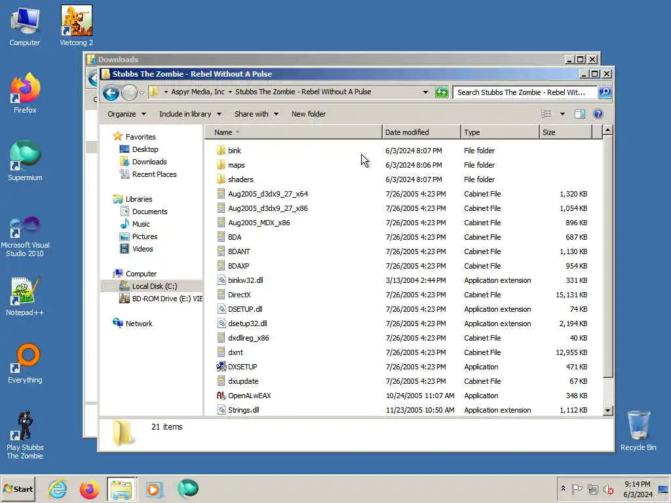
Task: Click the Change your view icon
Action: click(x=546, y=114)
